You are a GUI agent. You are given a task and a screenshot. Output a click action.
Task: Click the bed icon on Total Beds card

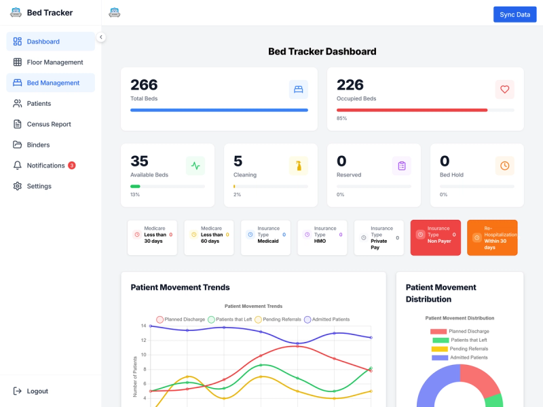(x=298, y=90)
